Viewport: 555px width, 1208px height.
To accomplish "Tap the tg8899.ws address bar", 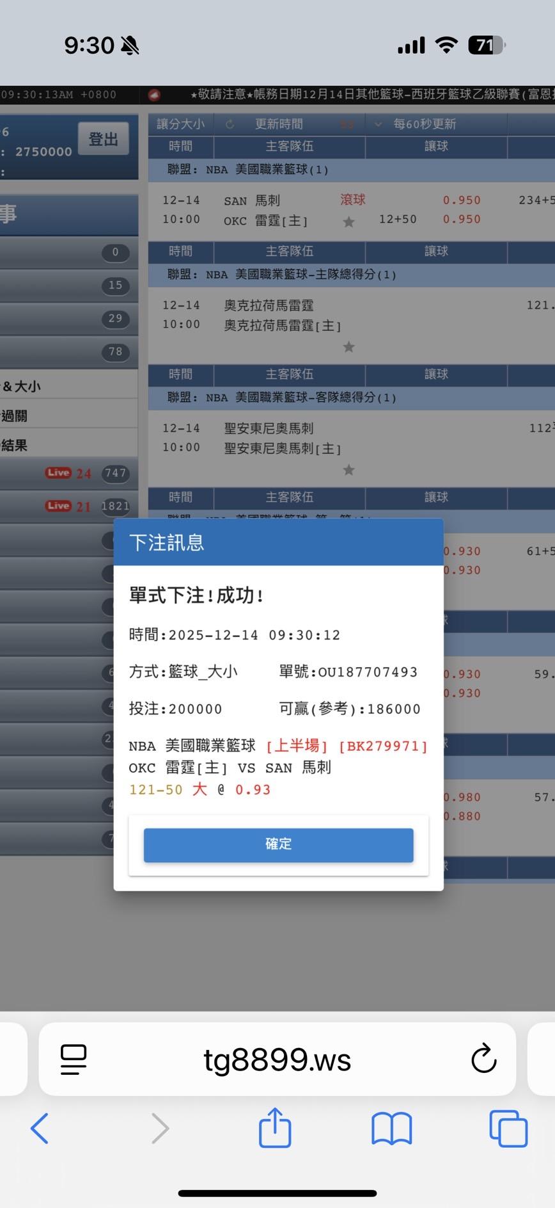I will [277, 1060].
